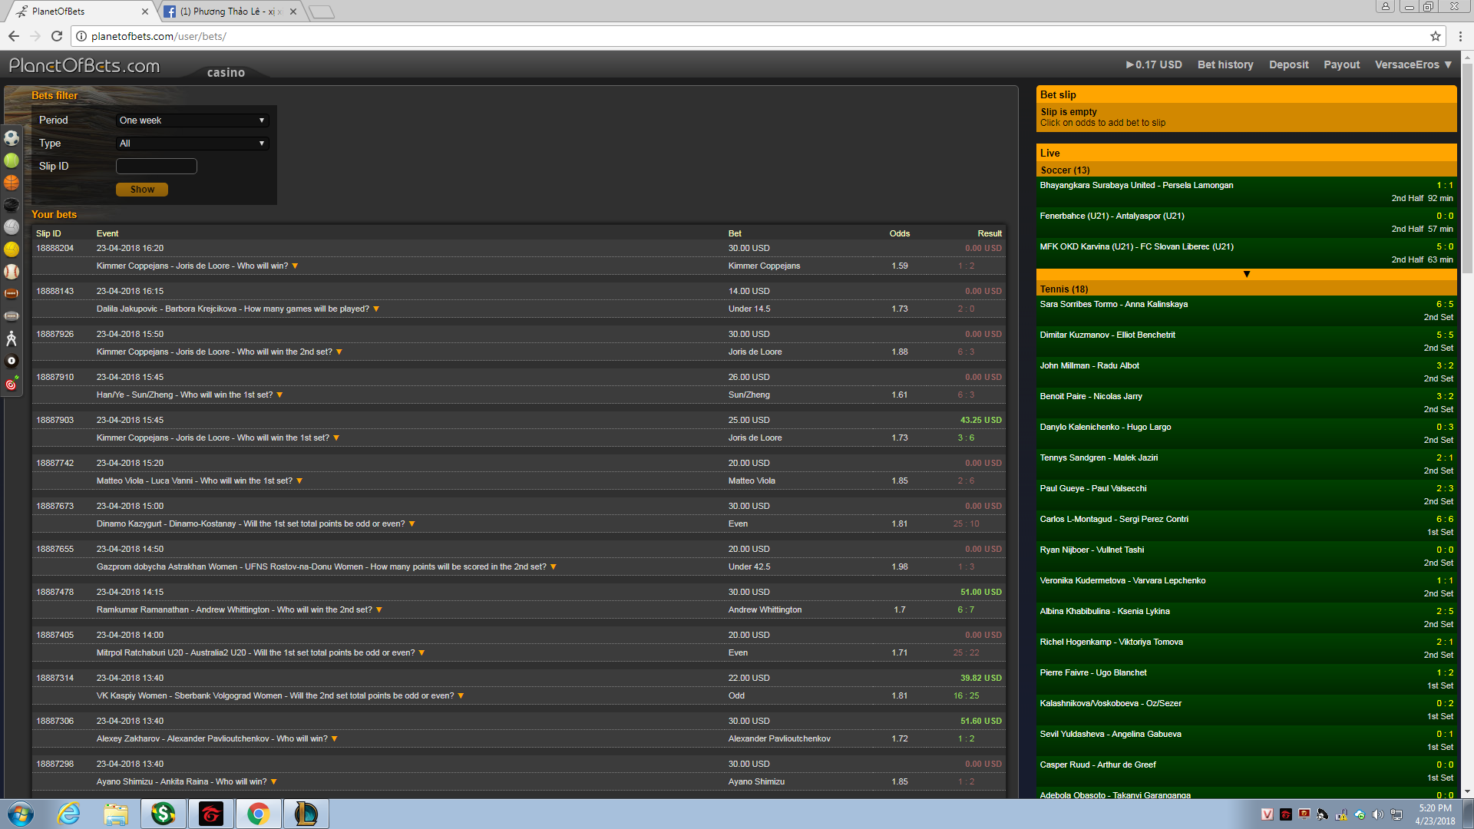
Task: Select the baseball sport icon
Action: (x=12, y=272)
